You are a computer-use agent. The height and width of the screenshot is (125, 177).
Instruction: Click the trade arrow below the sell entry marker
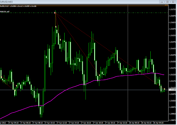pos(56,27)
